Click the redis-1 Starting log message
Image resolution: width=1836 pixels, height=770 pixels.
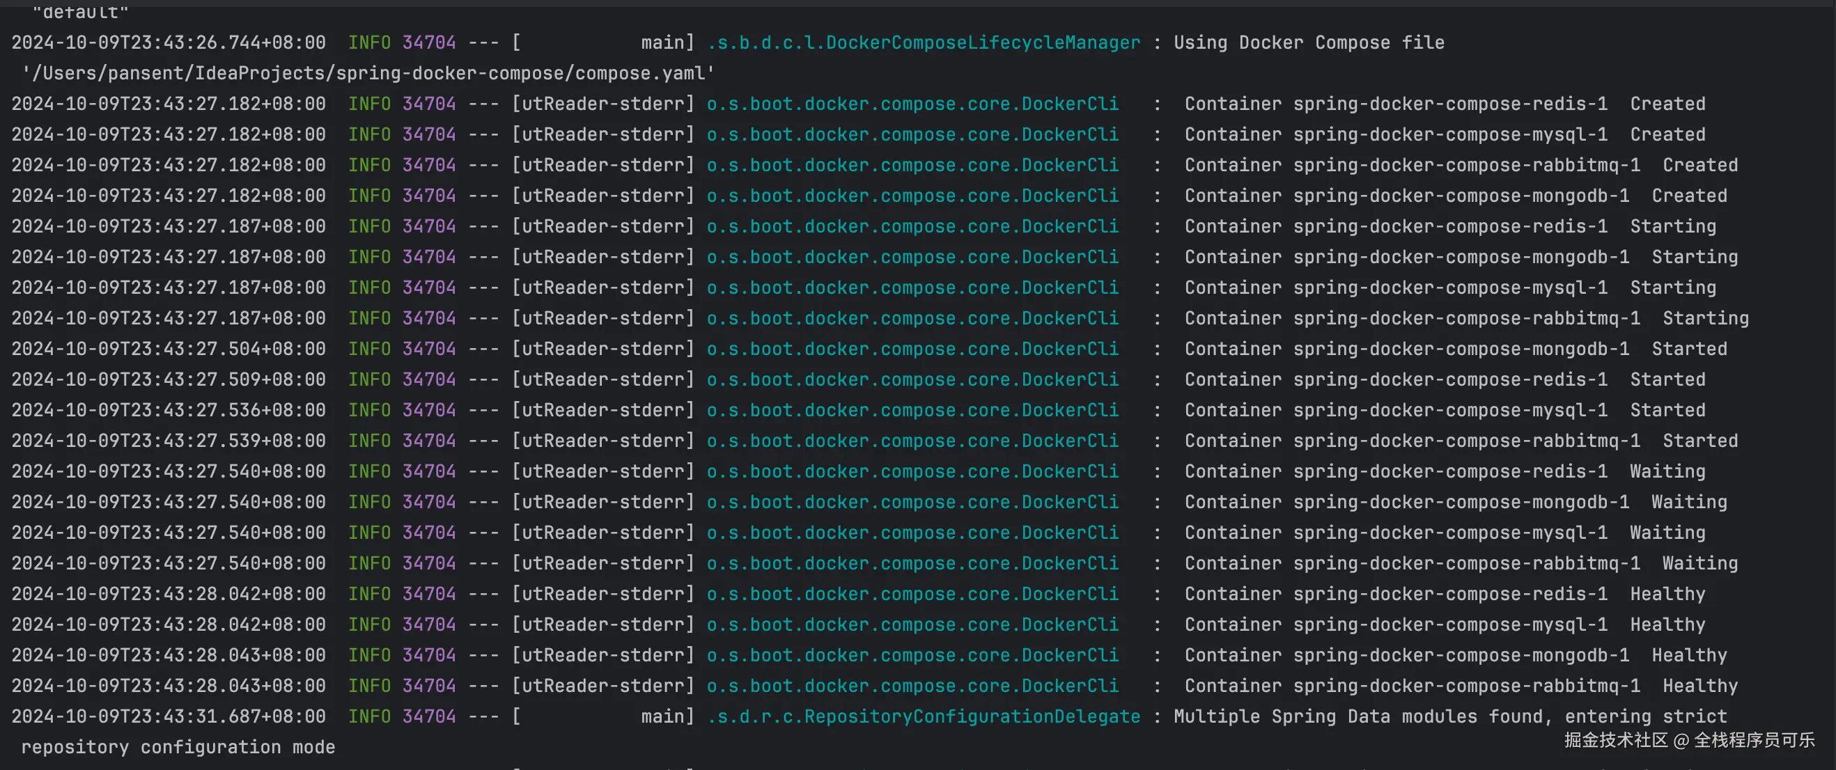click(x=1449, y=226)
